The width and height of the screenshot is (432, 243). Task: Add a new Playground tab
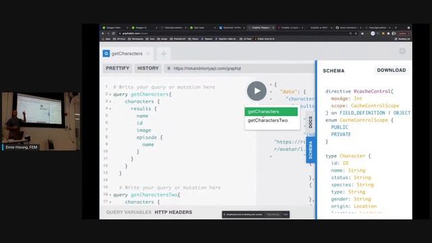point(163,53)
